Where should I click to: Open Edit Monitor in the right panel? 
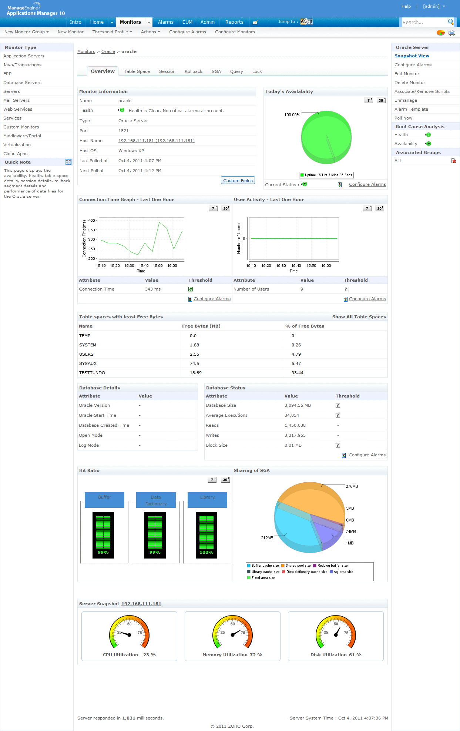click(407, 74)
